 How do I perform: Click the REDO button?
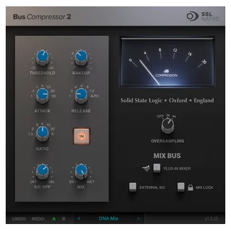click(38, 219)
